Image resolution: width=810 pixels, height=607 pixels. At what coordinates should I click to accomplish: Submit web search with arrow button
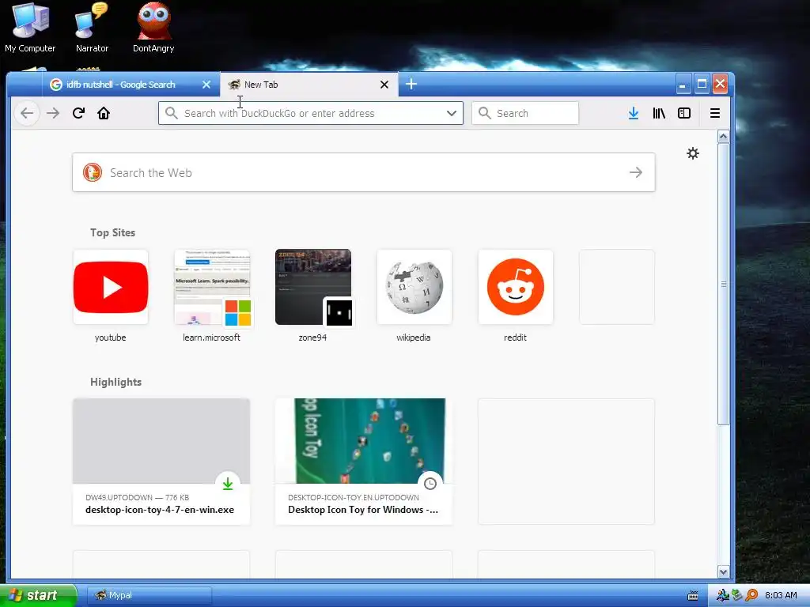point(636,172)
